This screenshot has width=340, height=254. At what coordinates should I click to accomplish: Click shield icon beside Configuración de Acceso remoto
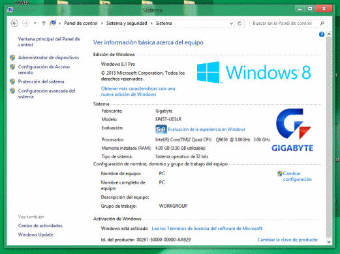(x=12, y=67)
